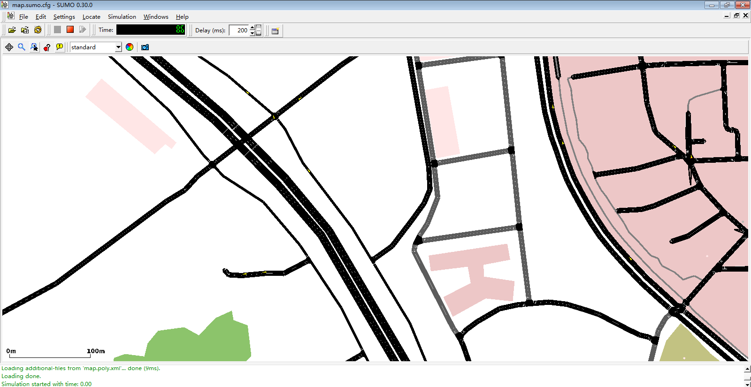Click the Delay value field
The image size is (751, 387).
[239, 30]
